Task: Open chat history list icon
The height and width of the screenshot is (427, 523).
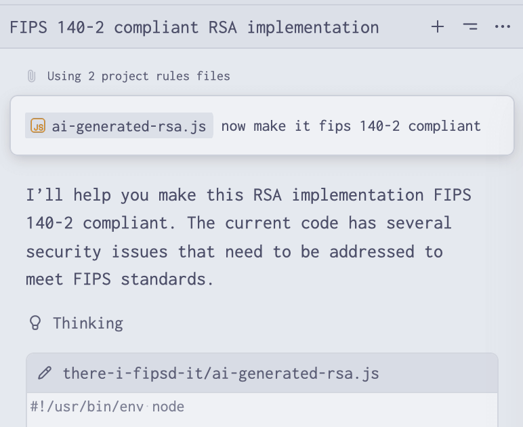Action: coord(470,27)
